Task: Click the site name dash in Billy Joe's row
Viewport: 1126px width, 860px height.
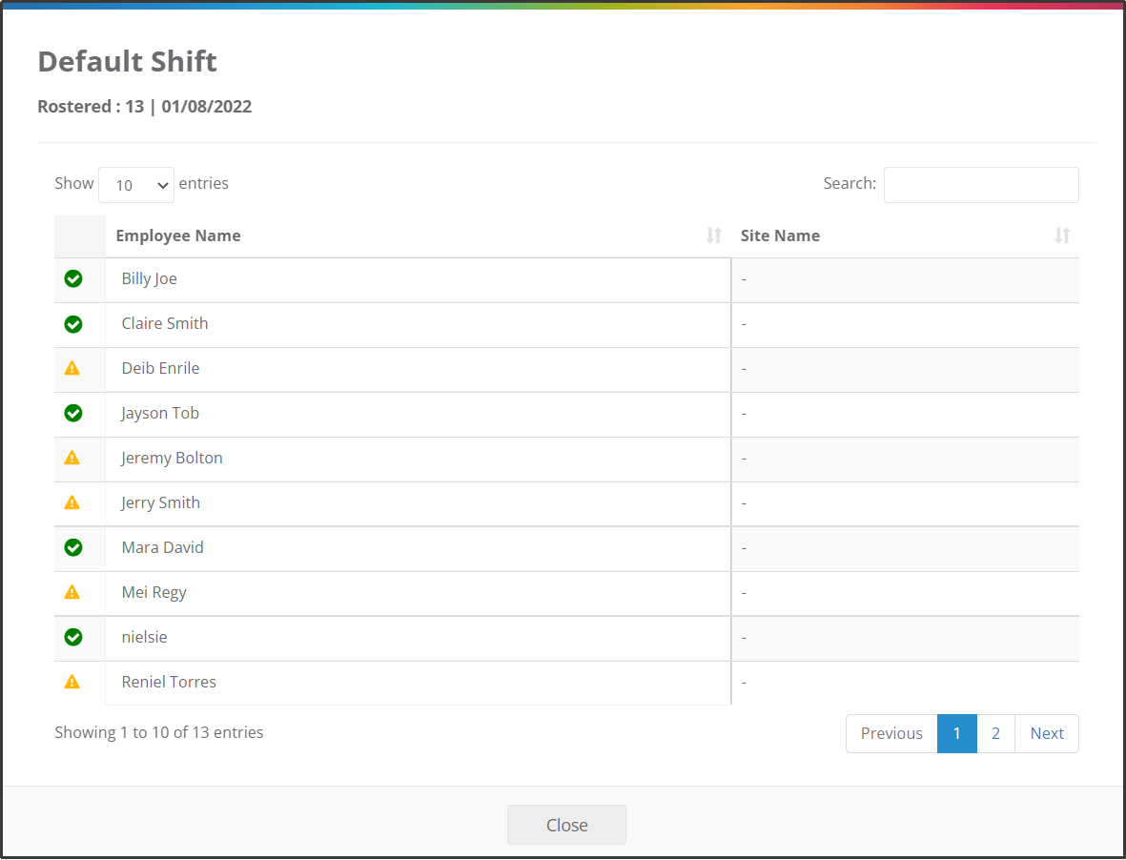Action: 744,279
